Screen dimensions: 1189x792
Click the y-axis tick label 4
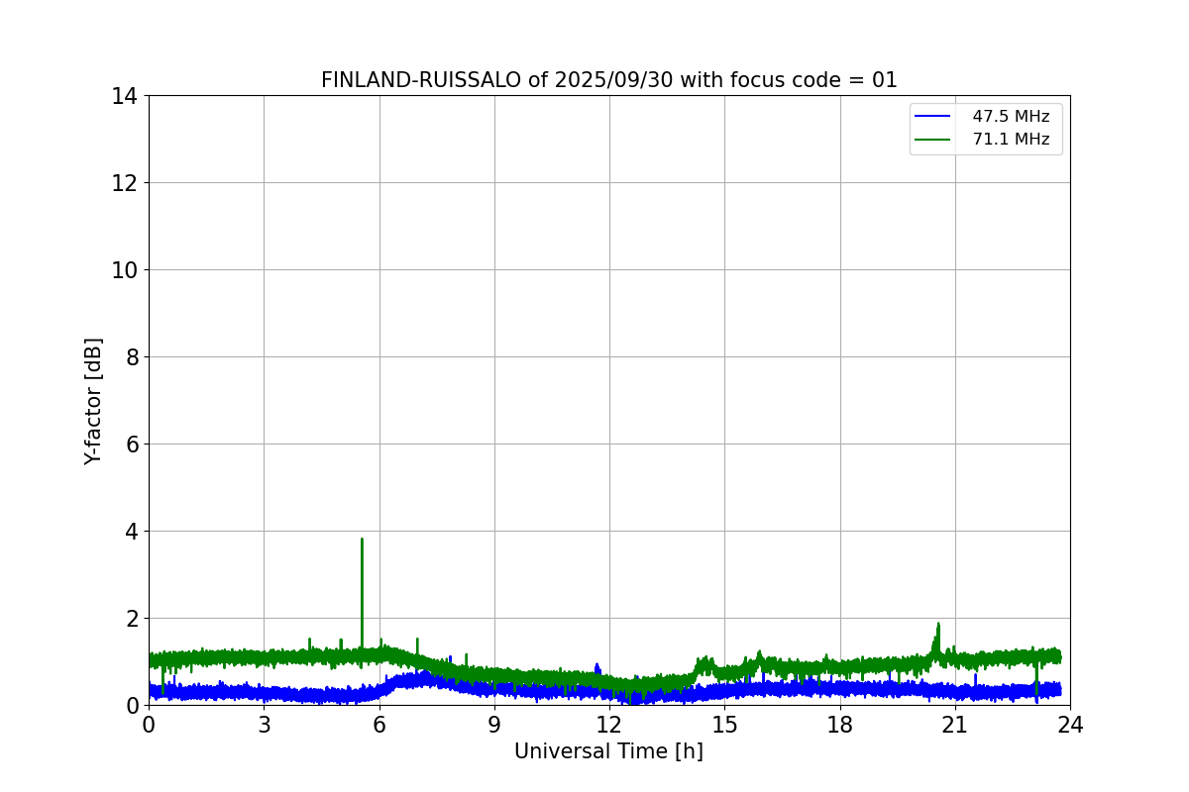pos(132,532)
